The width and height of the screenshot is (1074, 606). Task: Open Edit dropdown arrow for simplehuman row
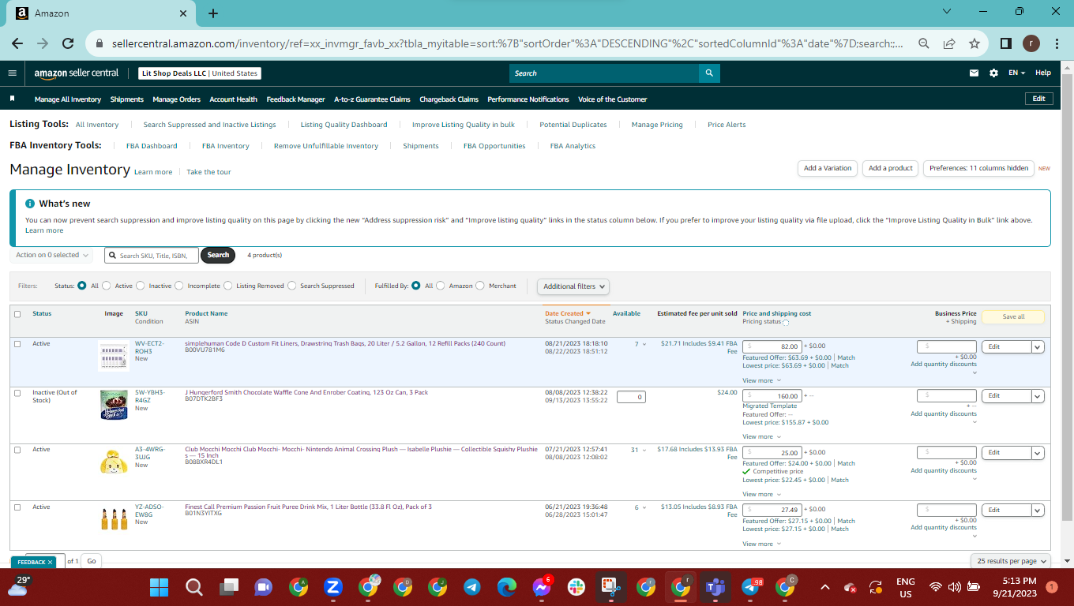pyautogui.click(x=1038, y=346)
